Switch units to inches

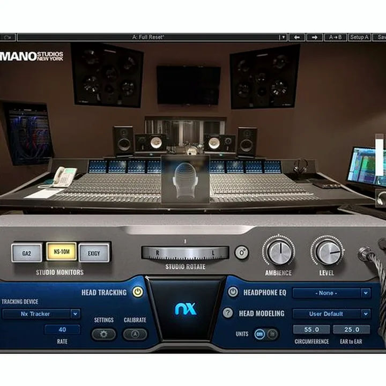pyautogui.click(x=272, y=334)
